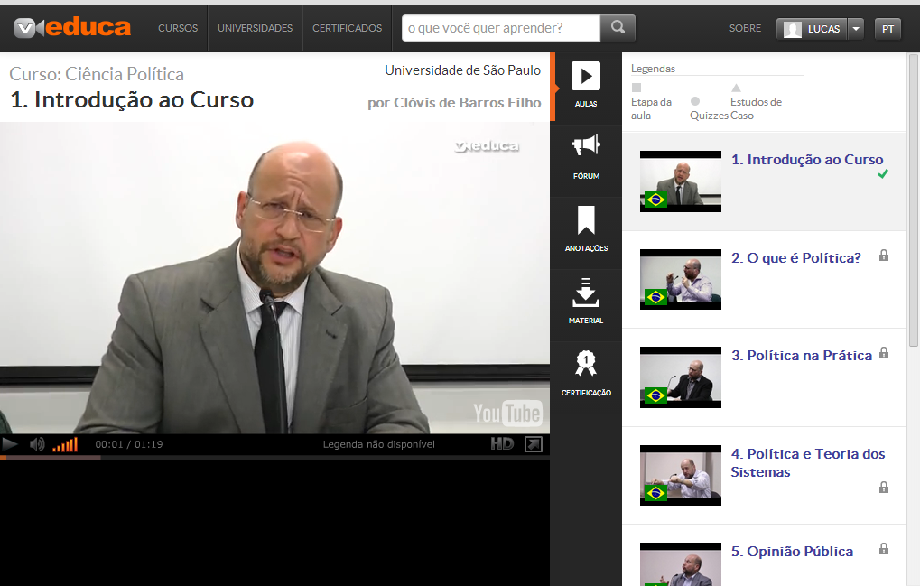Follow the Universidade de São Paulo link
This screenshot has width=920, height=586.
coord(462,69)
